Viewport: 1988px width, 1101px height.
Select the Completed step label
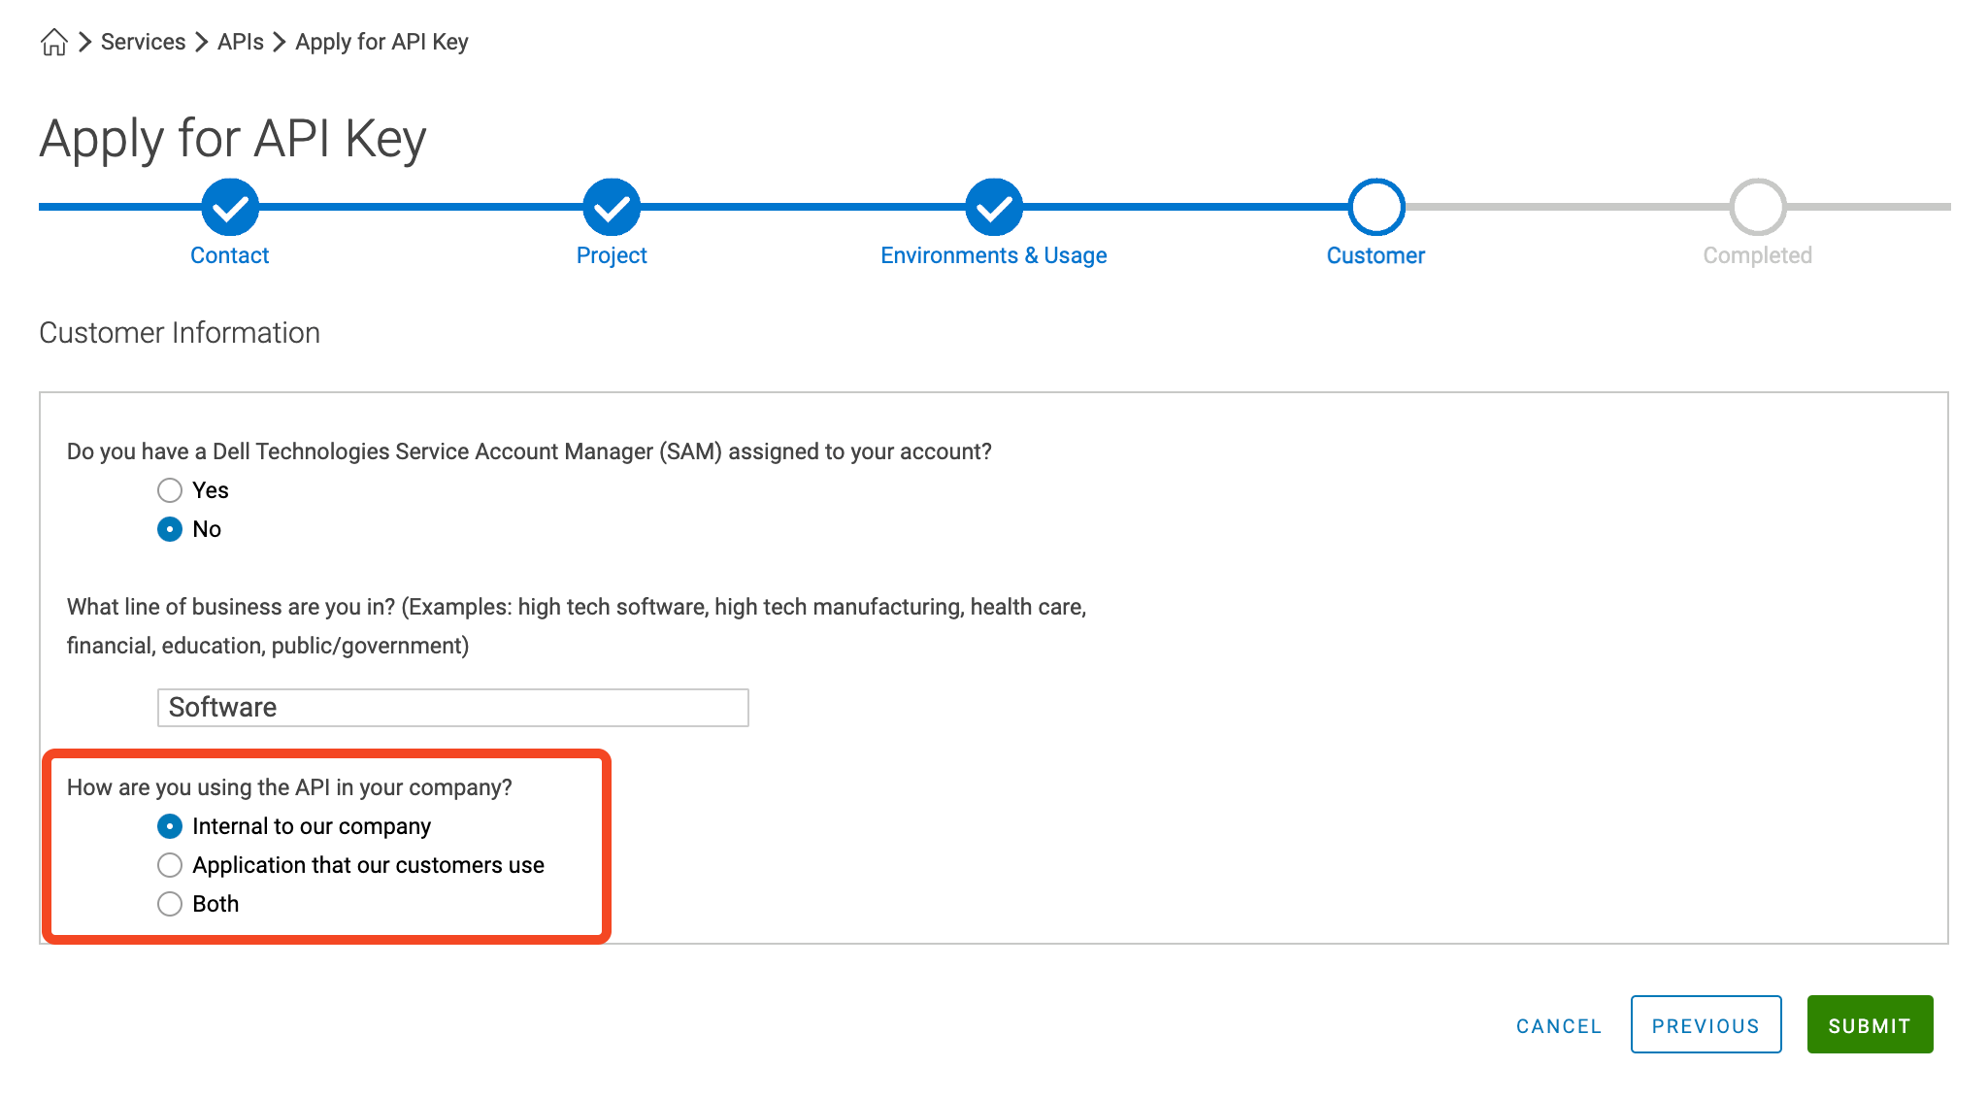[1758, 255]
